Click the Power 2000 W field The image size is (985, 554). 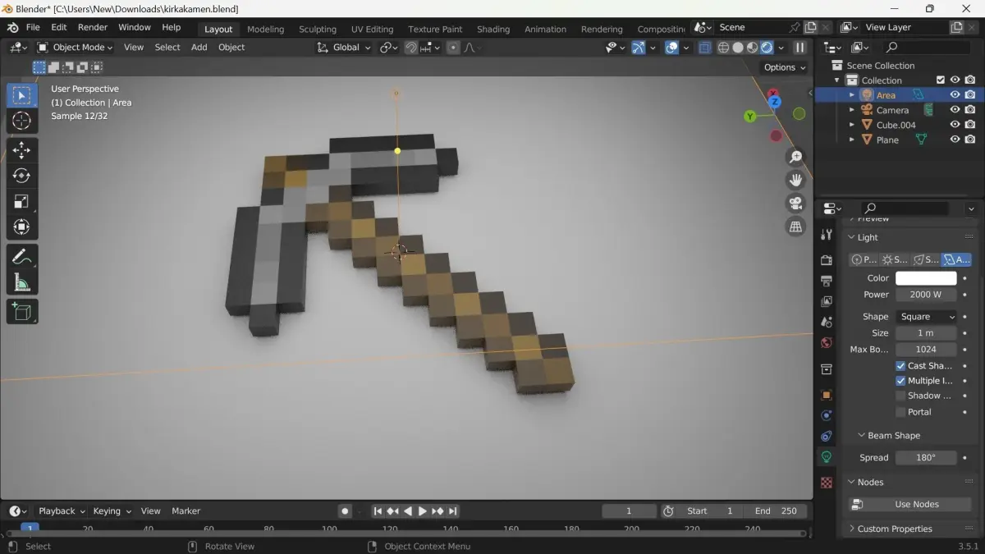coord(926,295)
